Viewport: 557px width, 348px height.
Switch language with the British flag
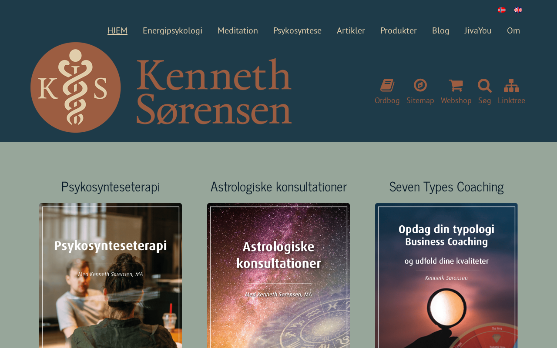[x=518, y=10]
